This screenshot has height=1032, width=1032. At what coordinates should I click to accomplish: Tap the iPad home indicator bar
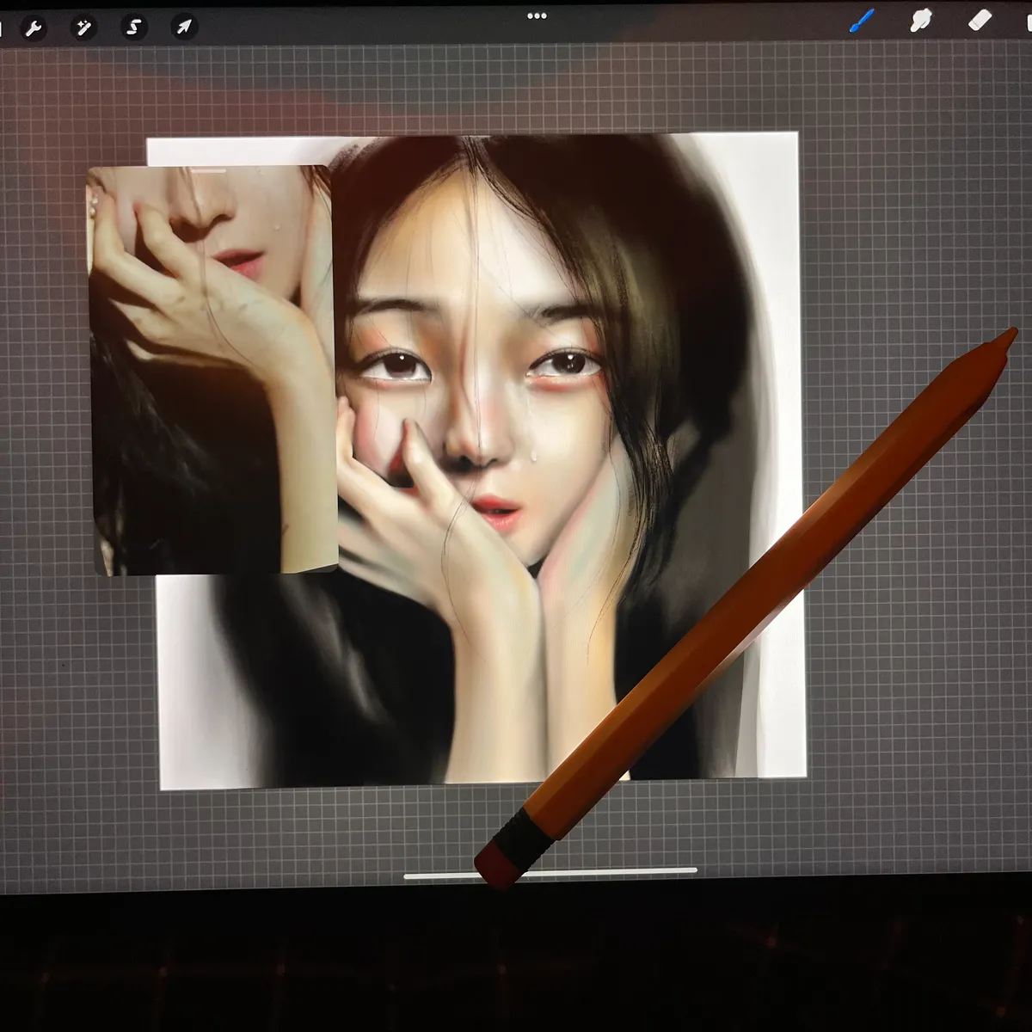click(550, 873)
